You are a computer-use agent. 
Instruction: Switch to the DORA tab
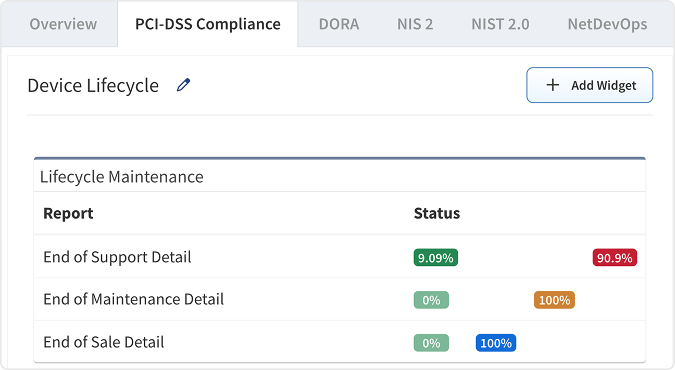[339, 24]
